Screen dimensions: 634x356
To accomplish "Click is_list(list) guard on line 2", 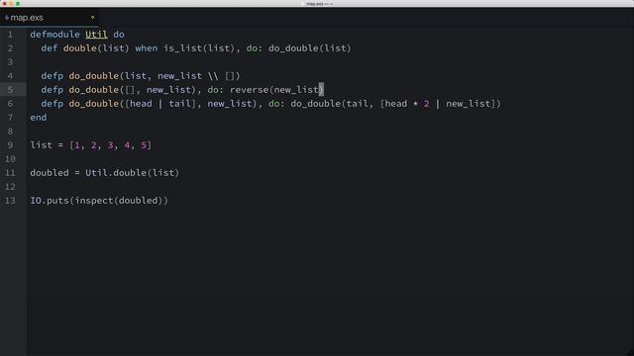I will tap(198, 48).
